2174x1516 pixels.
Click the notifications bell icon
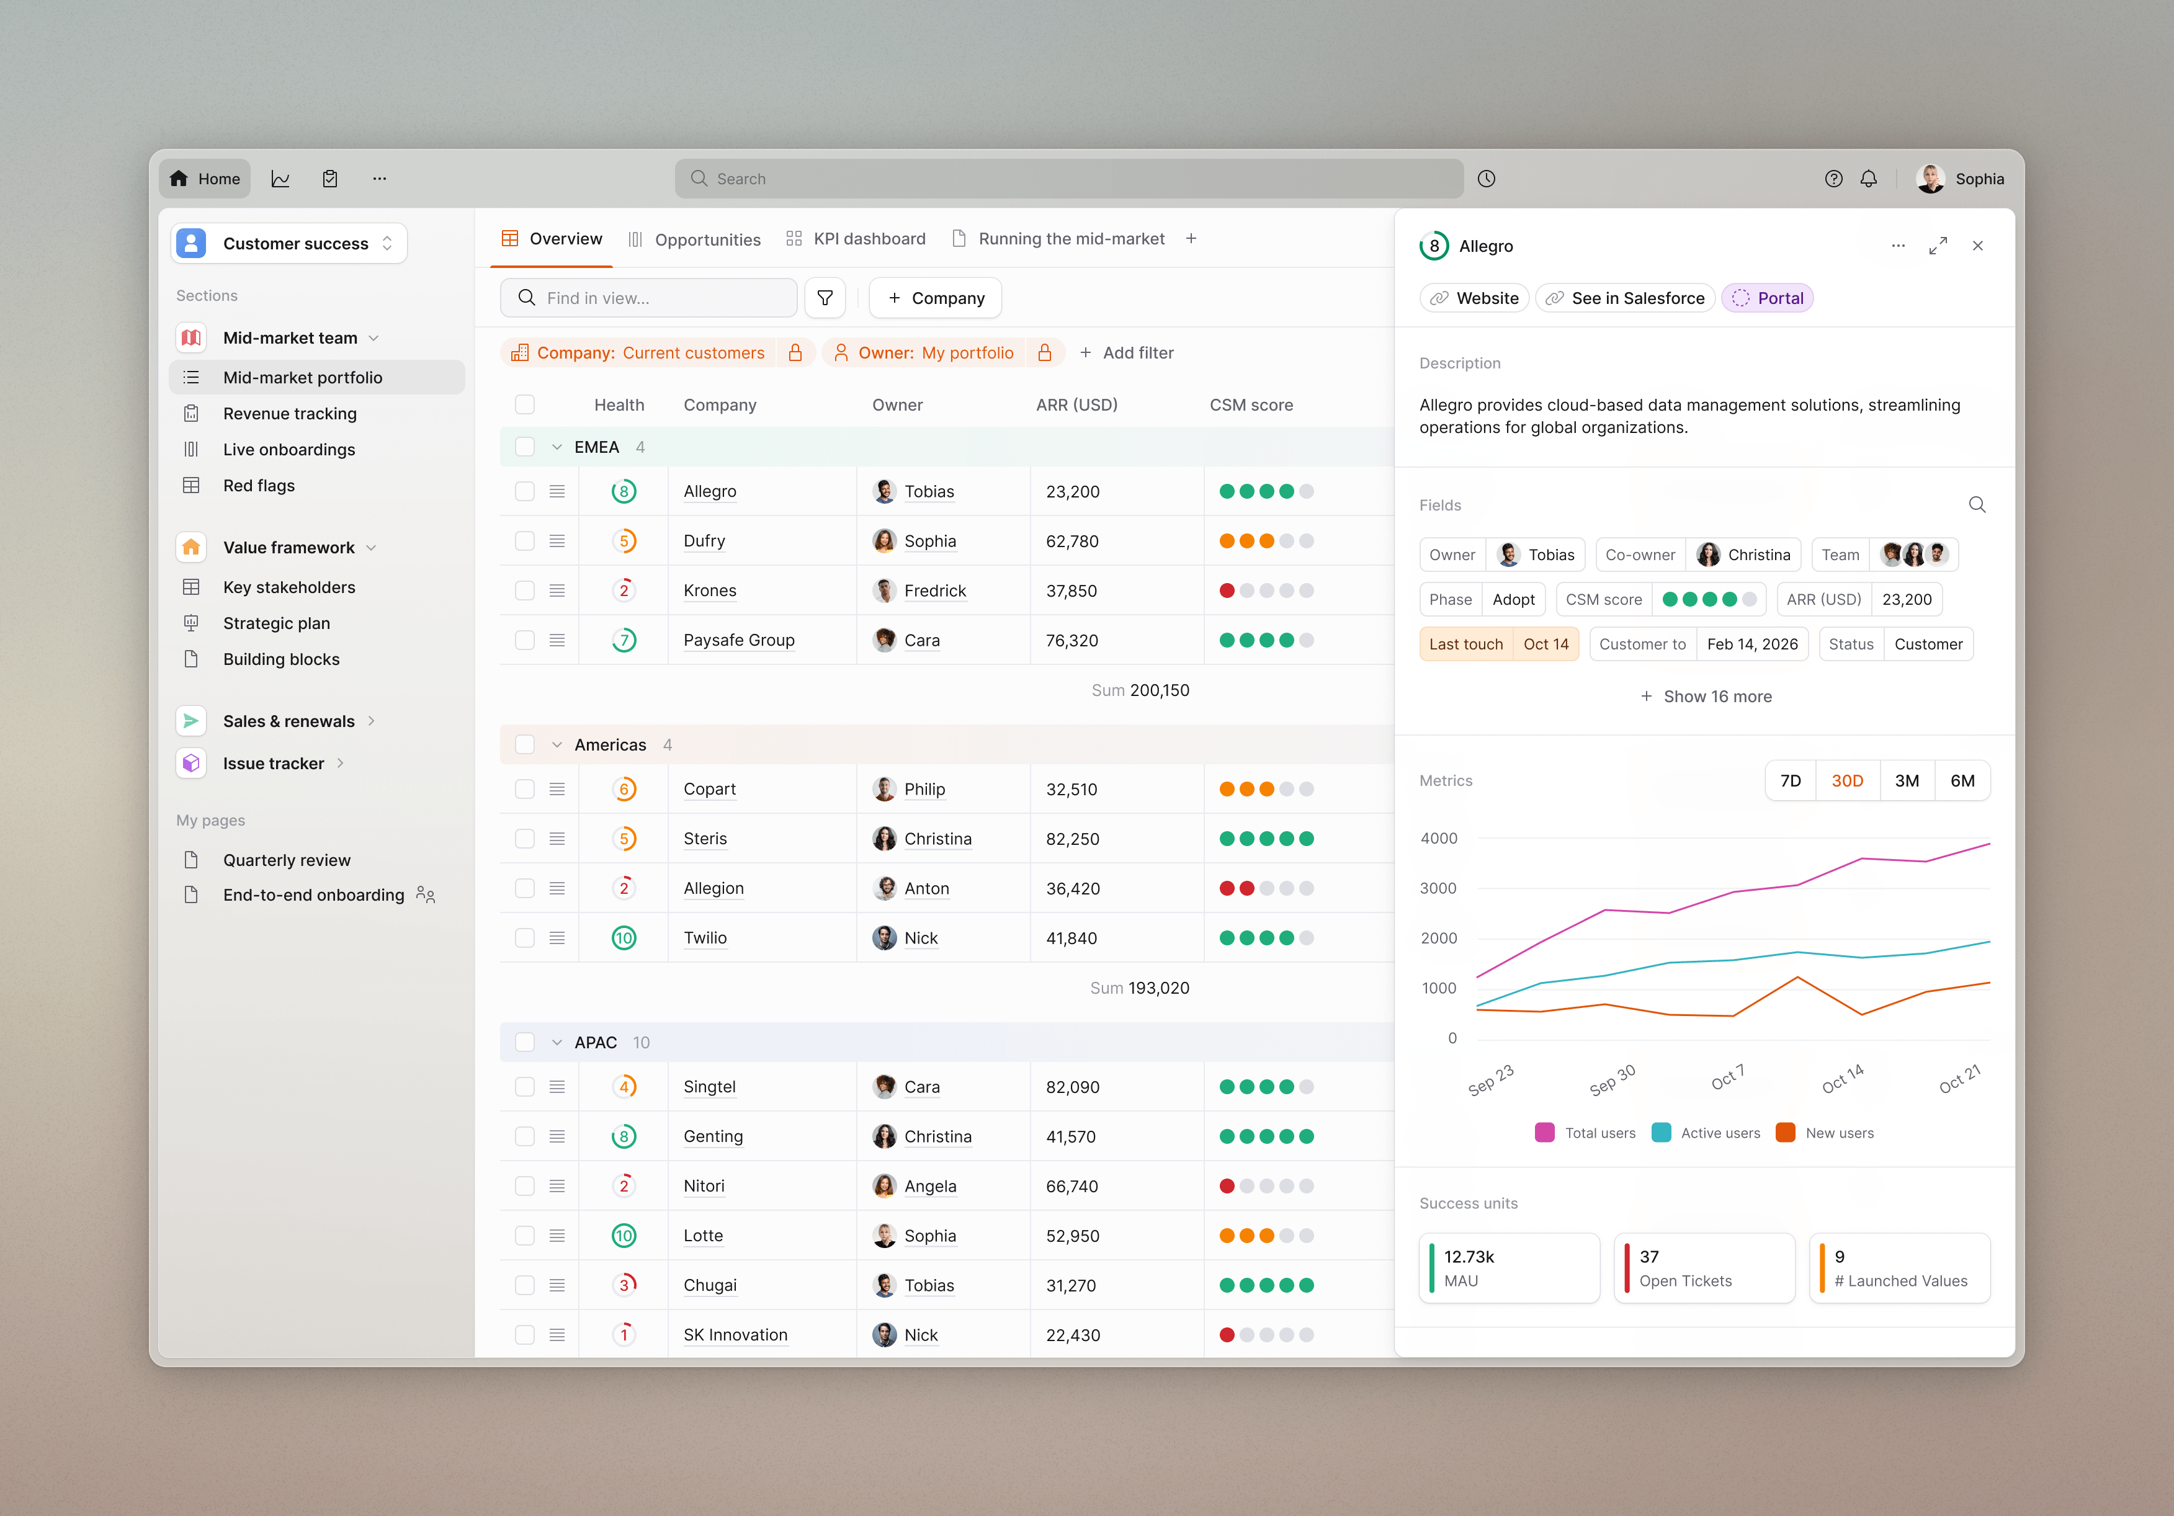(x=1869, y=178)
